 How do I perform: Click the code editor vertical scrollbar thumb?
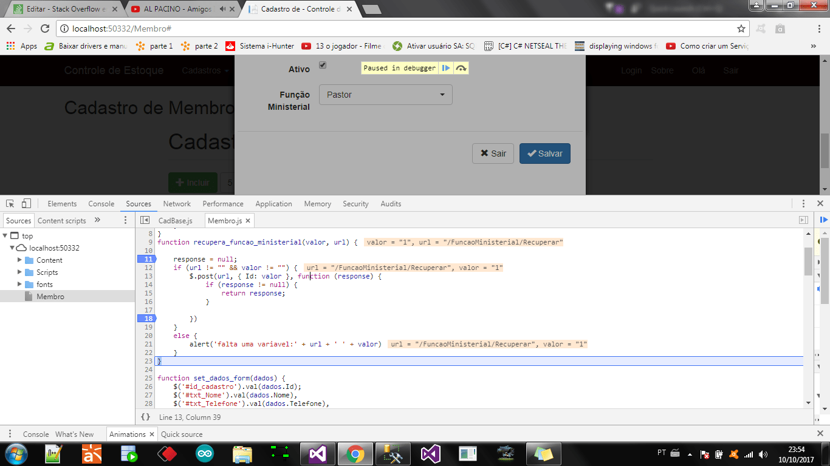(x=808, y=262)
